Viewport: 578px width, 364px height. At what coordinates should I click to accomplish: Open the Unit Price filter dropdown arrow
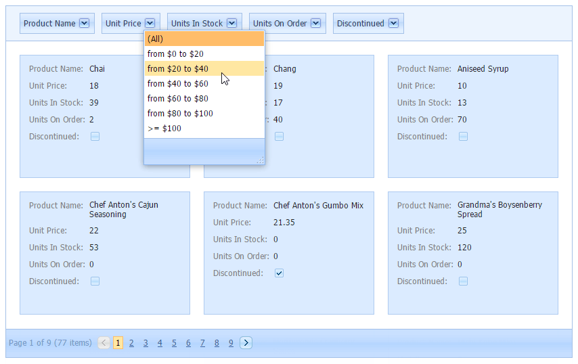[x=150, y=23]
